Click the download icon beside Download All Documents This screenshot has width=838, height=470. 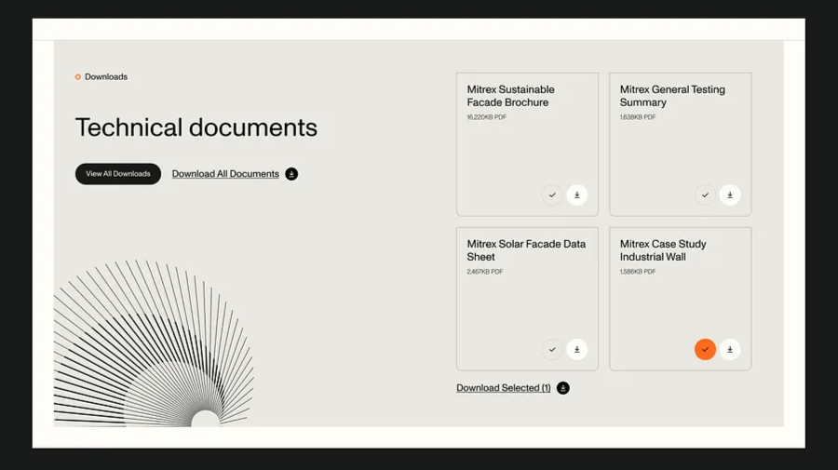(x=291, y=174)
